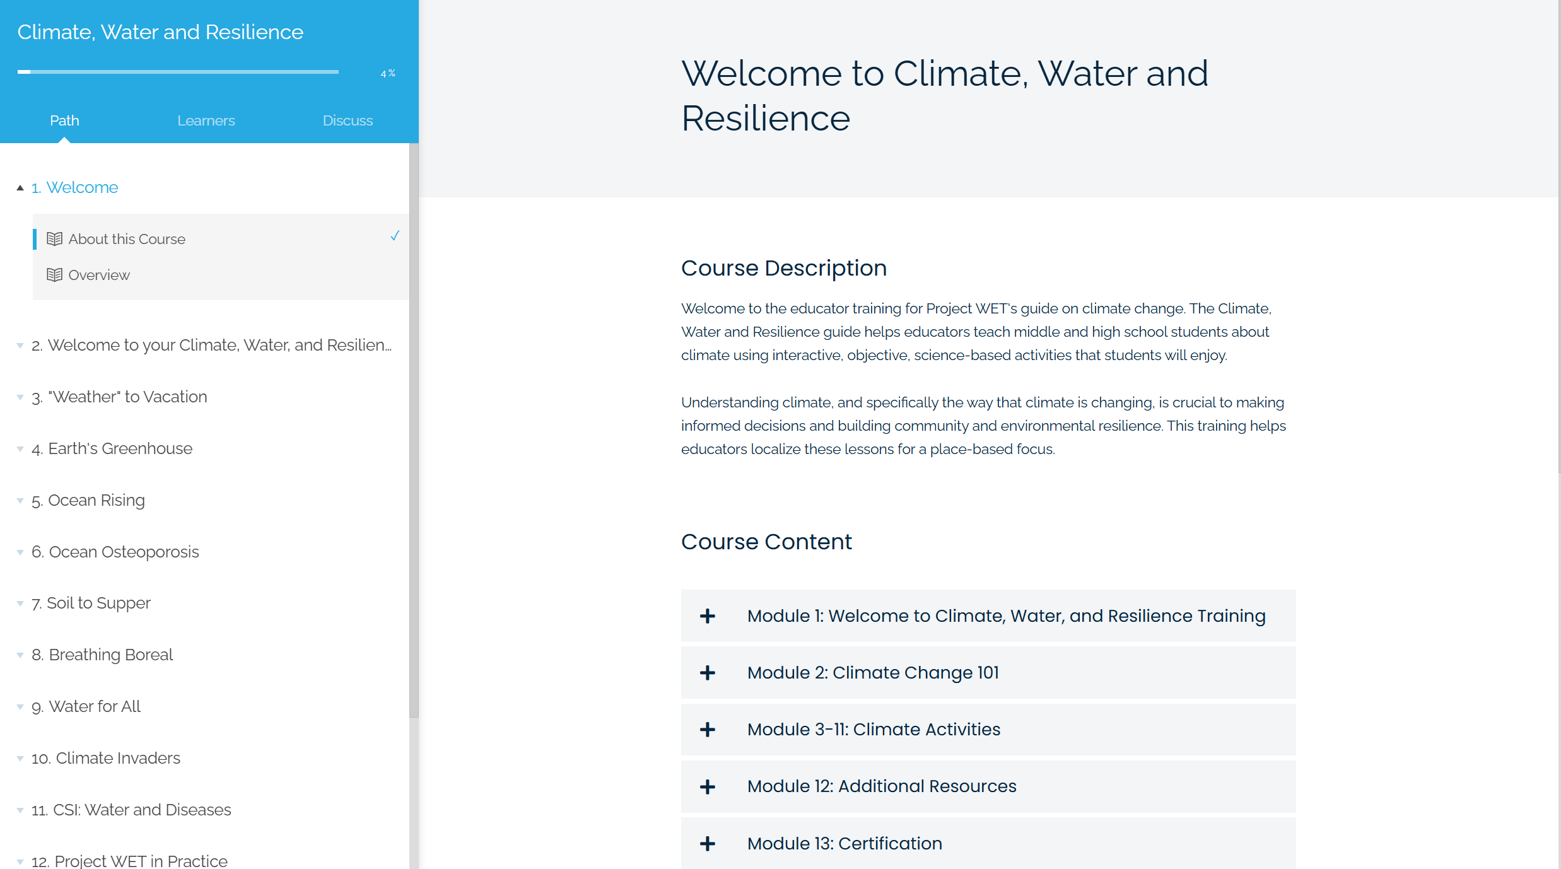
Task: Click the completion checkmark on About this Course
Action: [x=395, y=236]
